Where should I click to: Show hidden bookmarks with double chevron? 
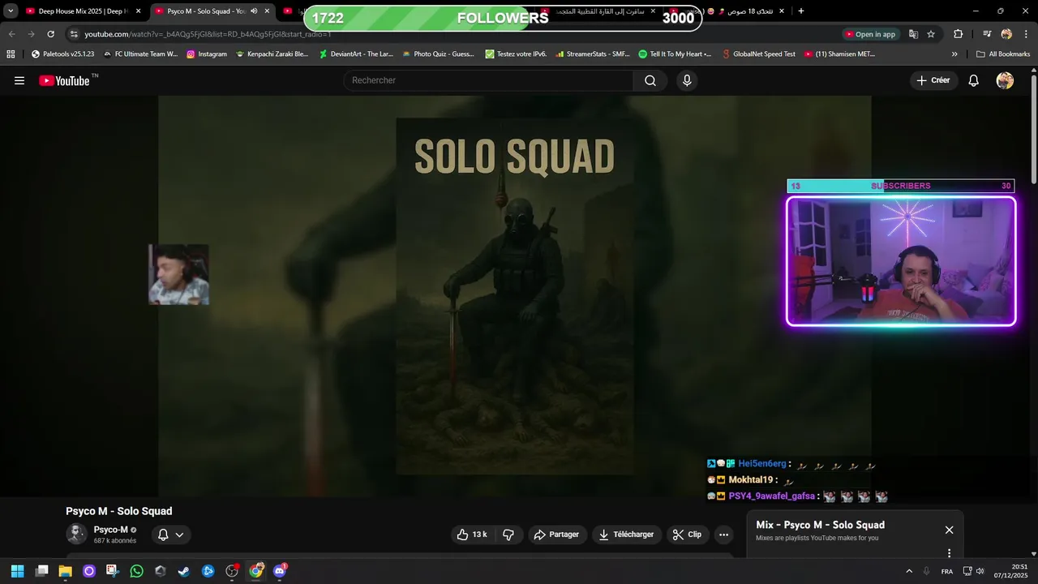(954, 54)
